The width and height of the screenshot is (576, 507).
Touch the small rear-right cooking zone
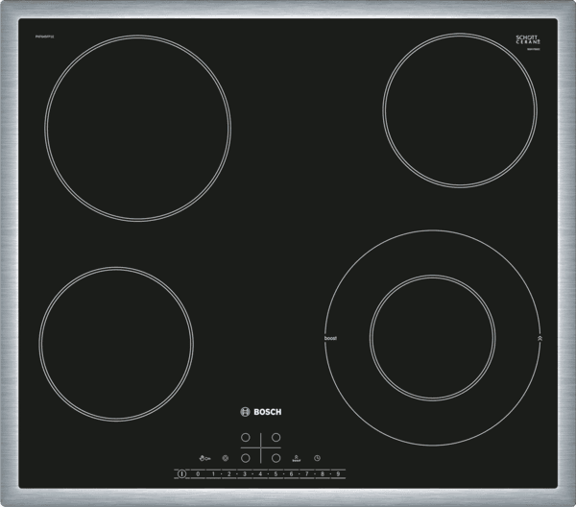pos(460,109)
